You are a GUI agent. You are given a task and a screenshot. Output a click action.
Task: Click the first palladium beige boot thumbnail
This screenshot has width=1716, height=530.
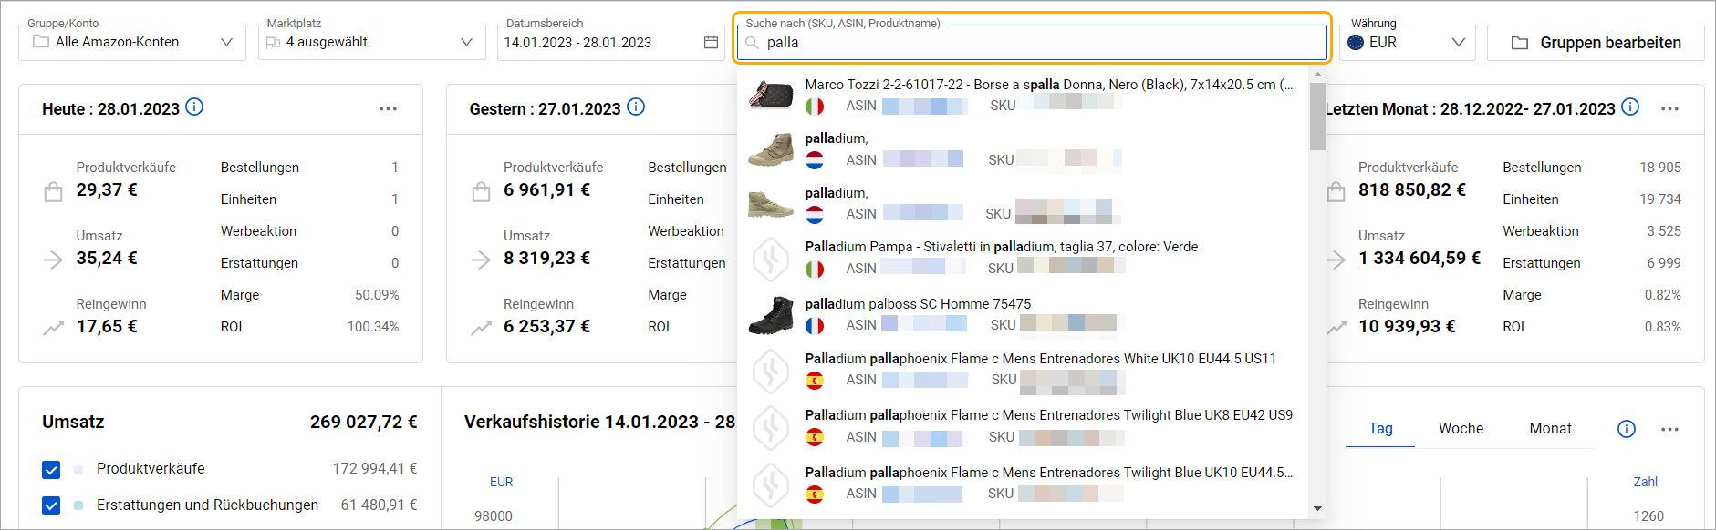pyautogui.click(x=771, y=149)
